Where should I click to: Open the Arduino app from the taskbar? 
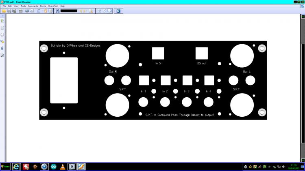point(54,167)
